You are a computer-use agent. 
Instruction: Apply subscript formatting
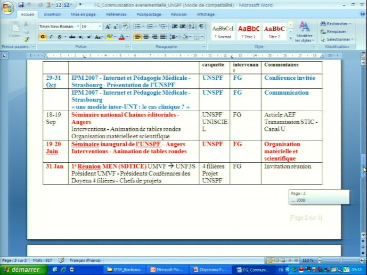80,37
